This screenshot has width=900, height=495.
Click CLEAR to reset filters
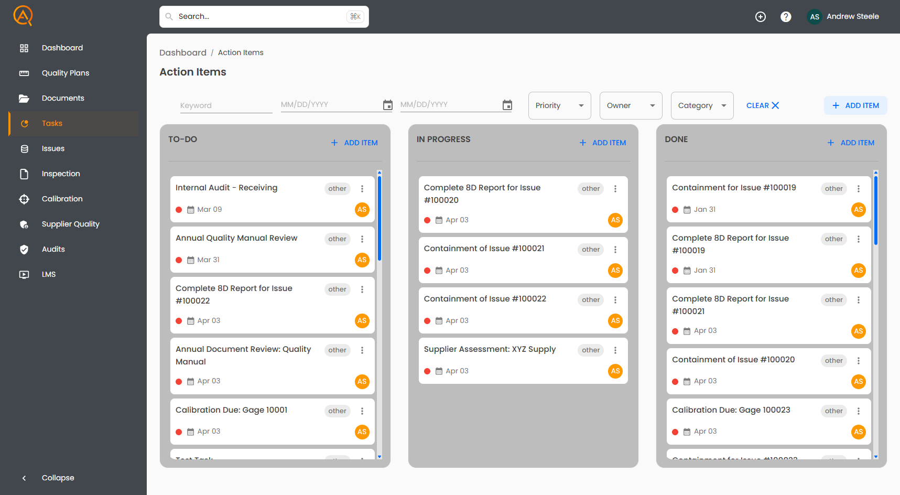pos(763,105)
